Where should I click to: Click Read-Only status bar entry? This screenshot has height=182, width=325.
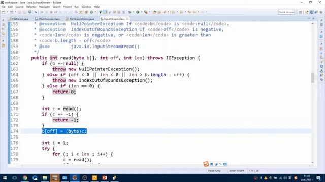click(x=214, y=171)
